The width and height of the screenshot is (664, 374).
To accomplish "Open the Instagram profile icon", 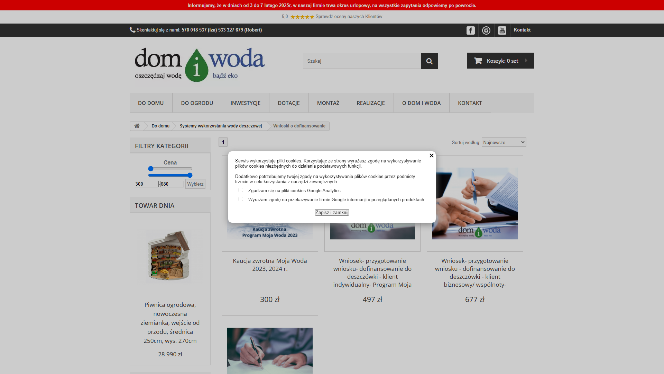I will [486, 30].
